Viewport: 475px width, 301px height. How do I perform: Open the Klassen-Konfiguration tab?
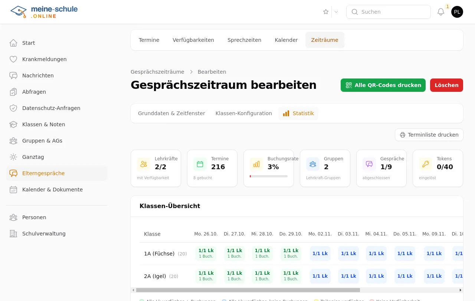tap(244, 113)
